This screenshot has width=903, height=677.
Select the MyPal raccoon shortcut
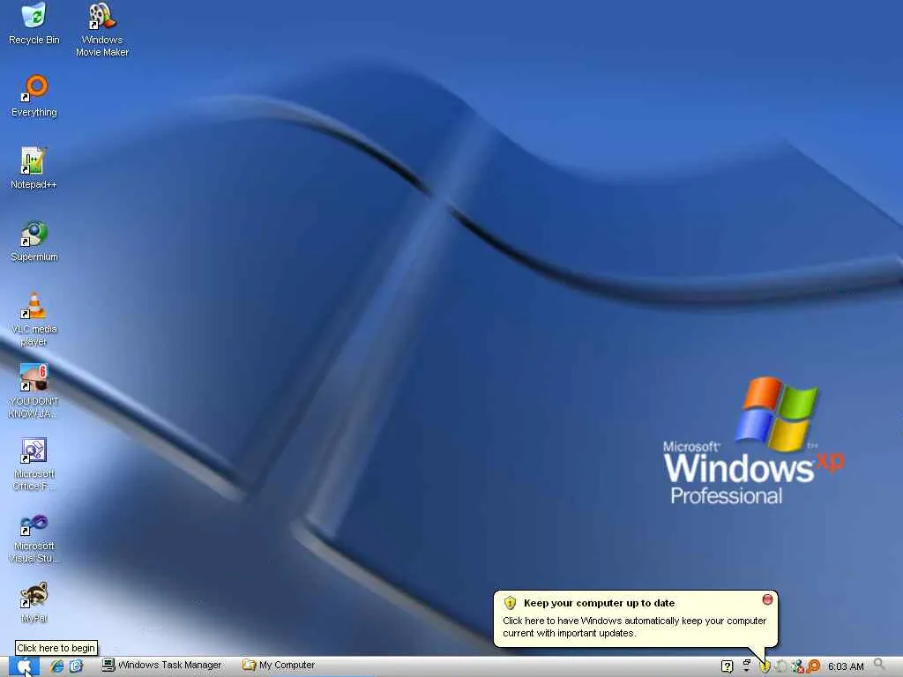[x=34, y=602]
